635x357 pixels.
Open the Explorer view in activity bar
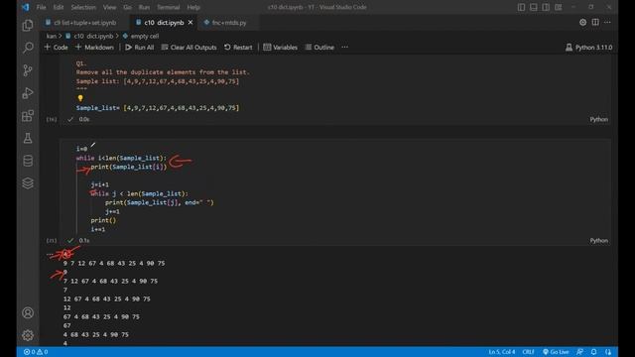pos(28,26)
